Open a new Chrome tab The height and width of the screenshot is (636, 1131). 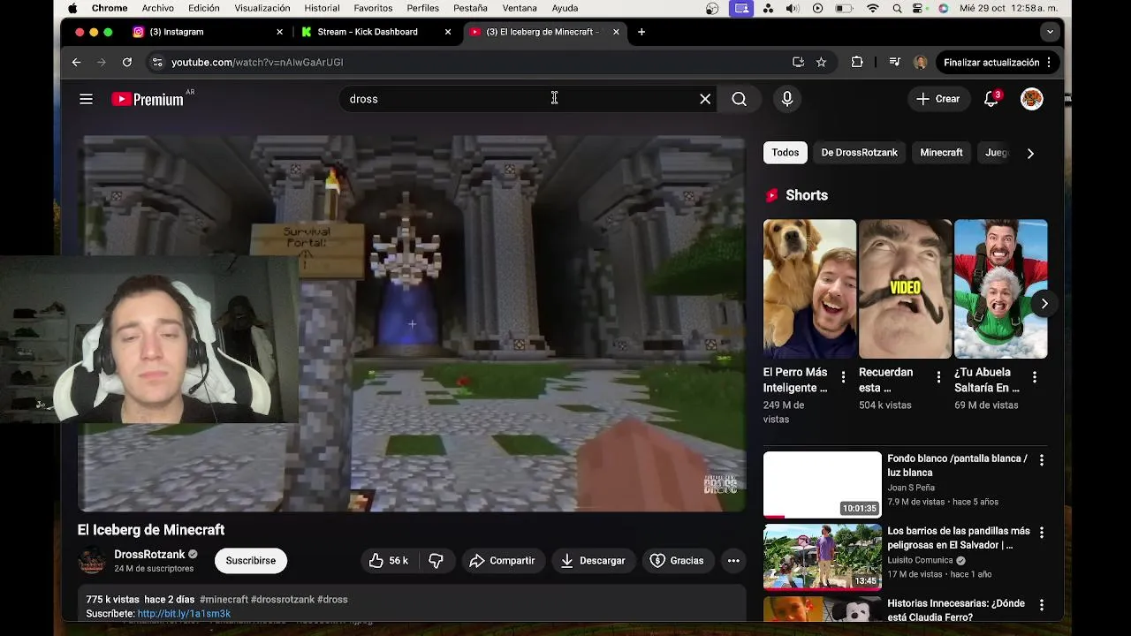(x=641, y=32)
